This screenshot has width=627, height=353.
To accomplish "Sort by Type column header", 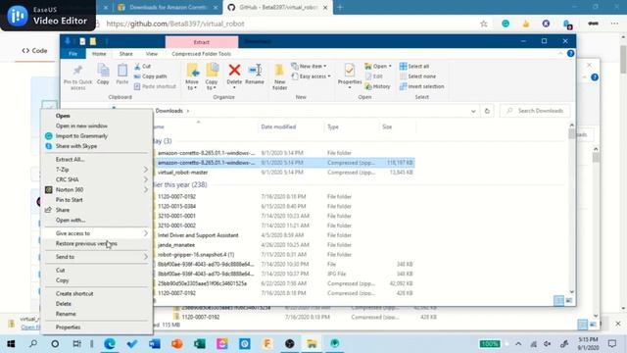I will pyautogui.click(x=333, y=126).
